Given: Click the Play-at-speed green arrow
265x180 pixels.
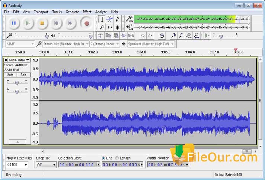Looking at the screenshot, I should point(207,36).
